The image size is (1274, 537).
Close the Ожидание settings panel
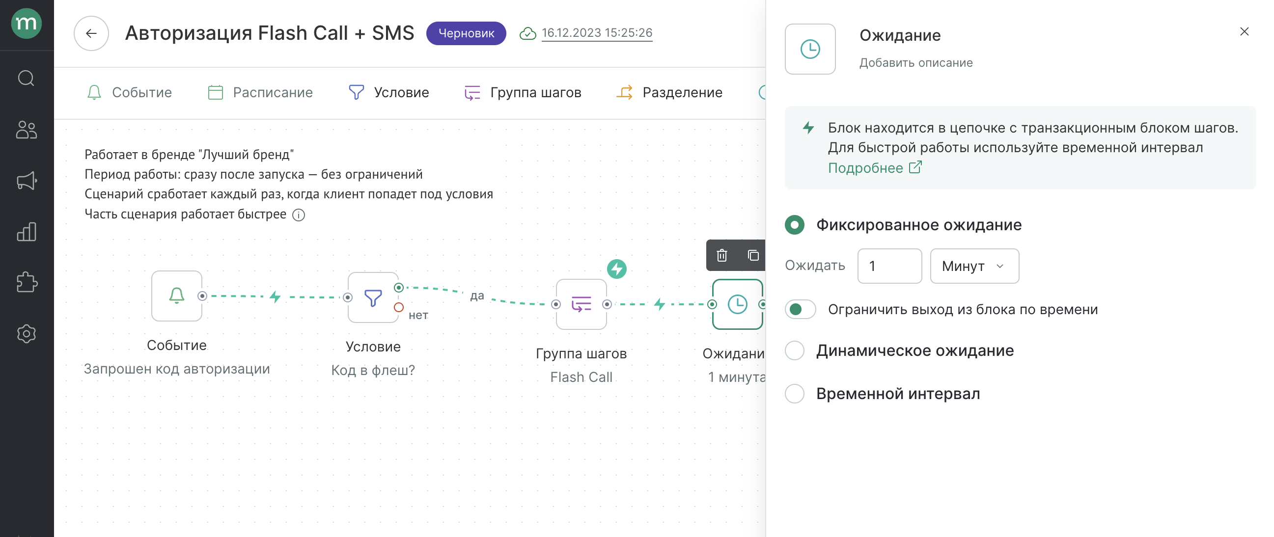[1245, 31]
